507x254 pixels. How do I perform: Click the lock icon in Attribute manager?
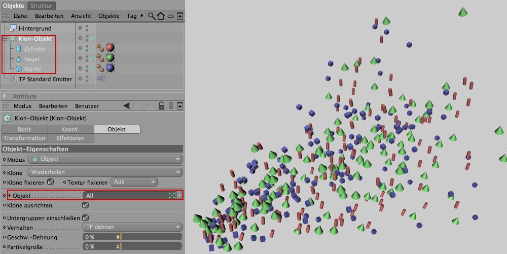(161, 106)
